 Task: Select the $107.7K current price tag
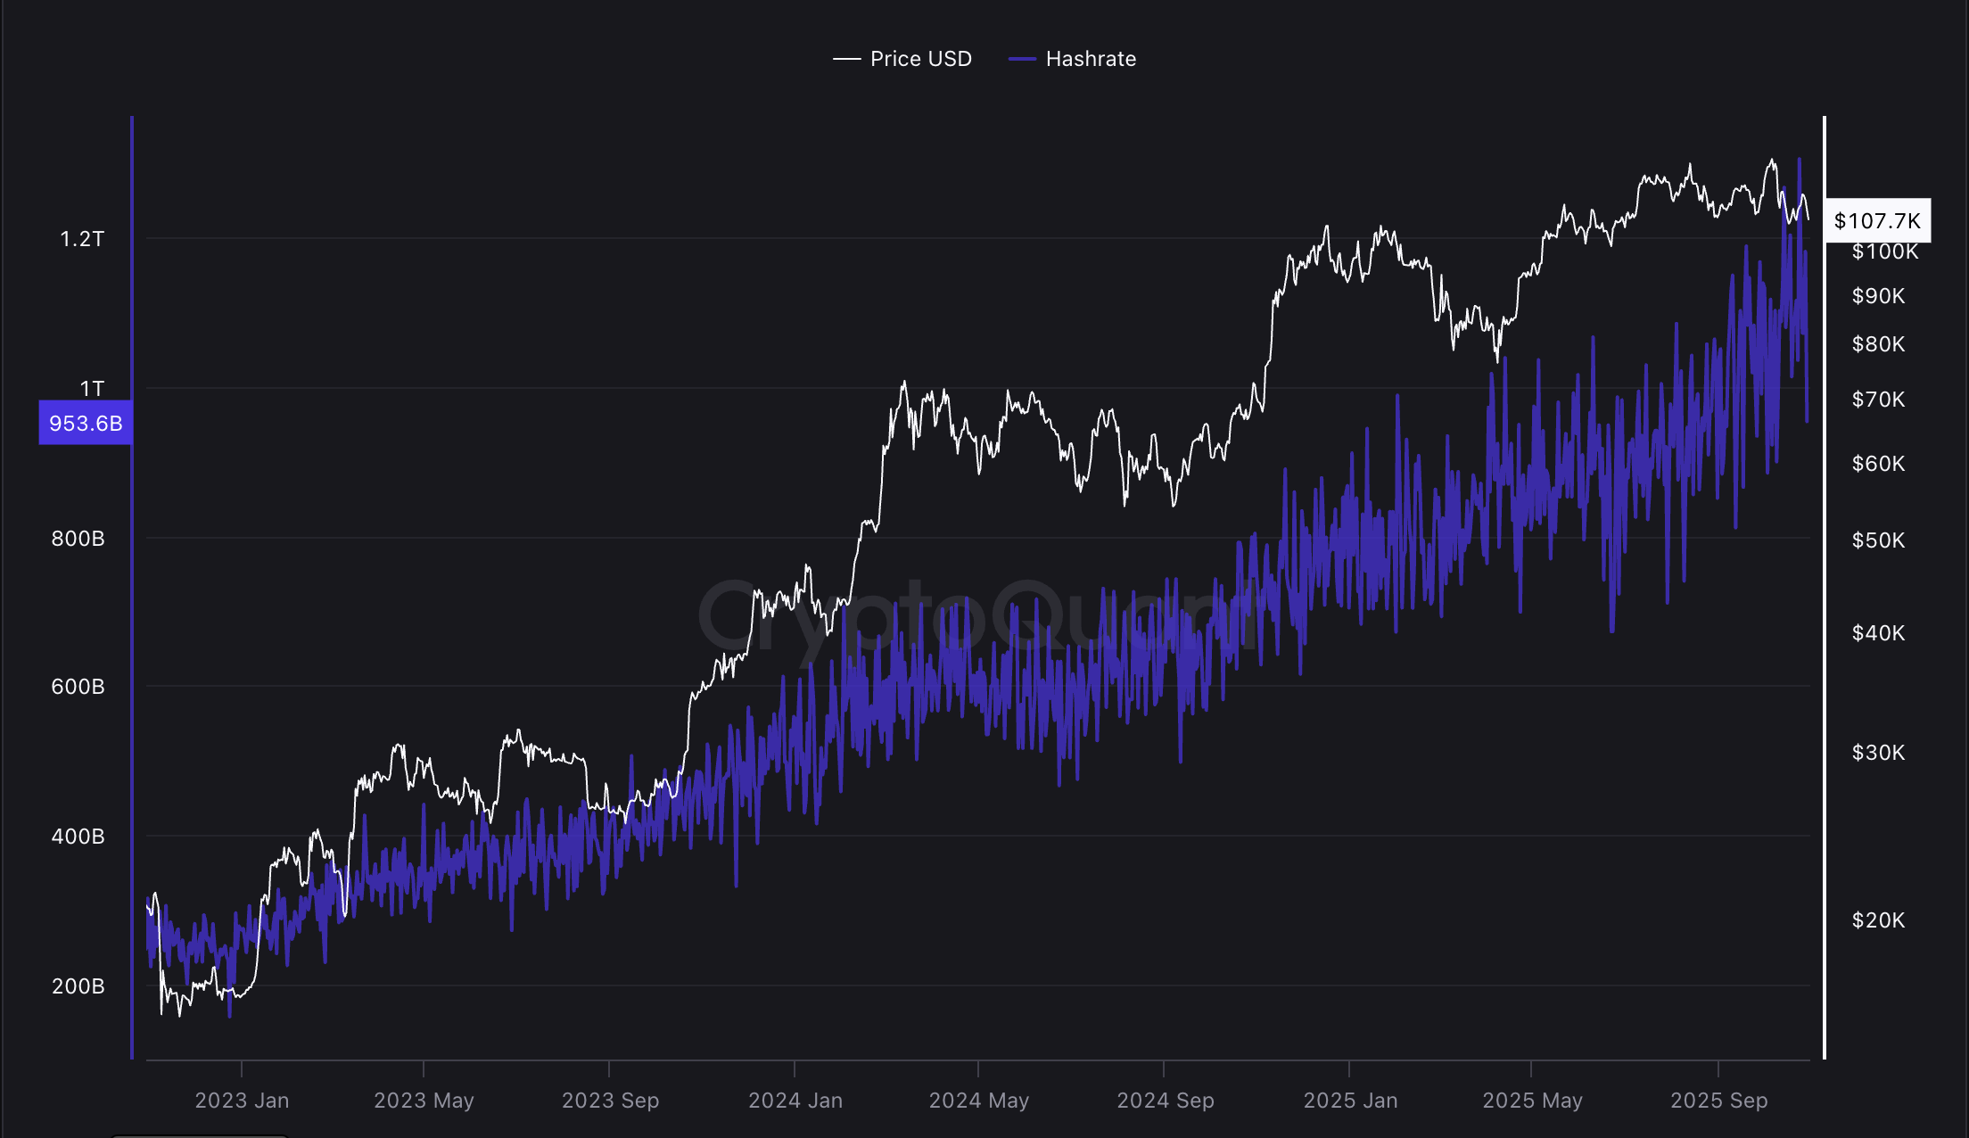1877,222
